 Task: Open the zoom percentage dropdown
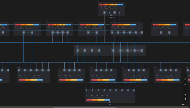tap(184, 104)
